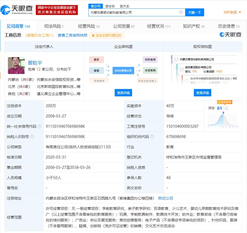Click into the company name search field

(134, 12)
